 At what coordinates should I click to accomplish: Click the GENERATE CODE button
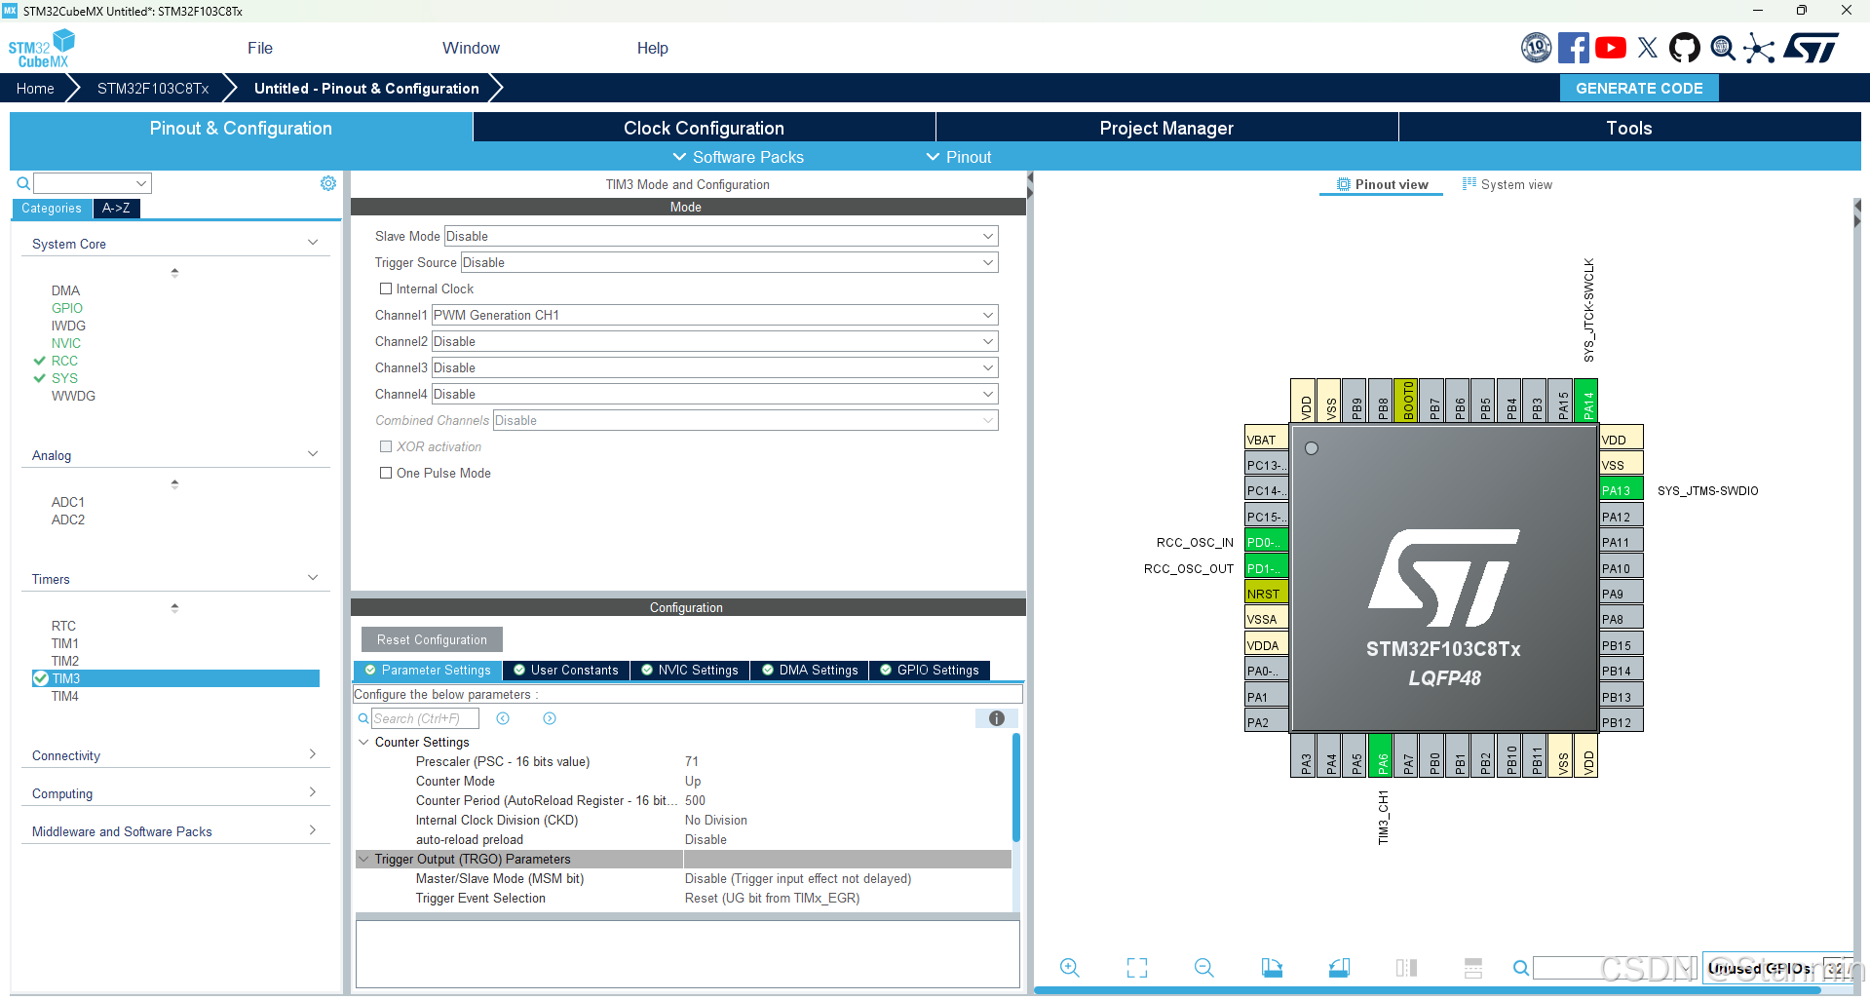[x=1639, y=88]
